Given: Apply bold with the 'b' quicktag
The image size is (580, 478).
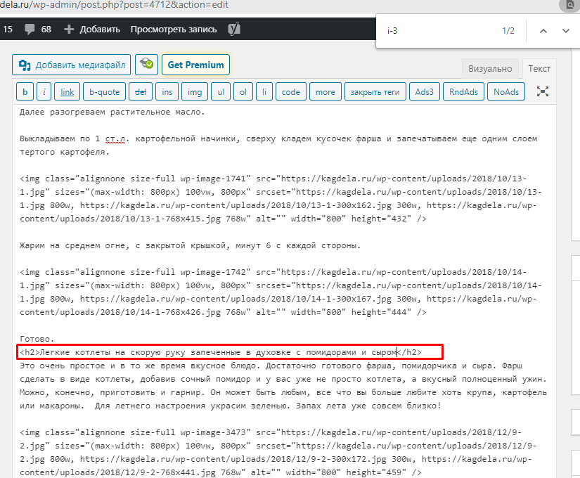Looking at the screenshot, I should [x=25, y=91].
